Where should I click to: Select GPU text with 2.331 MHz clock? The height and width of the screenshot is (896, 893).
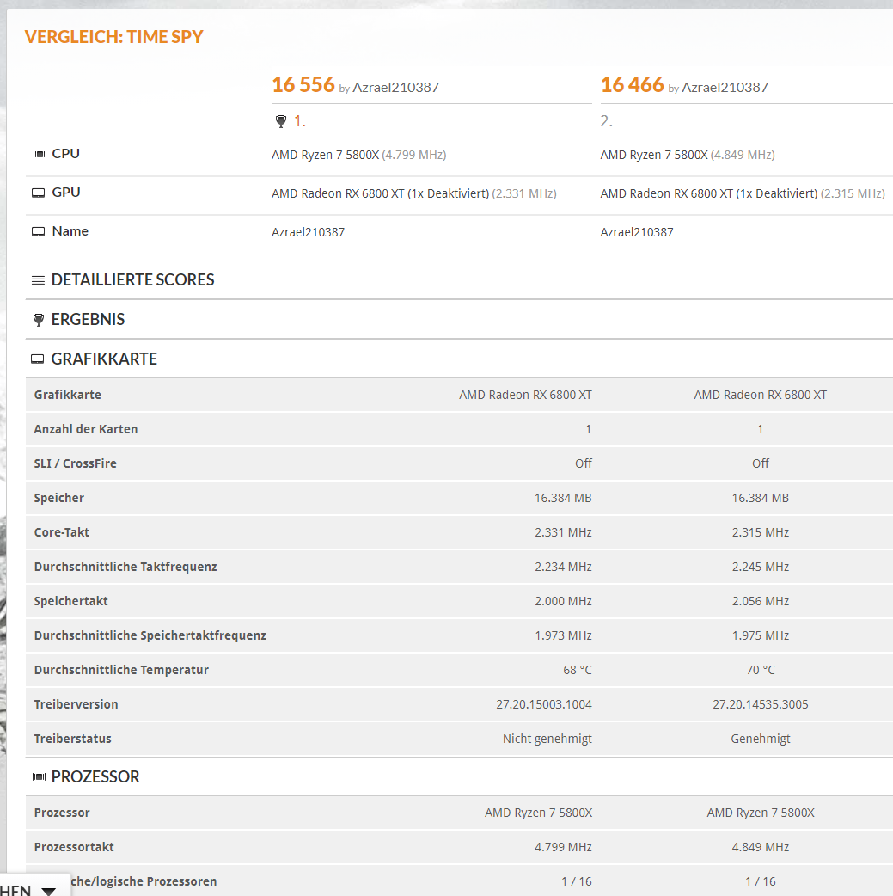coord(413,193)
